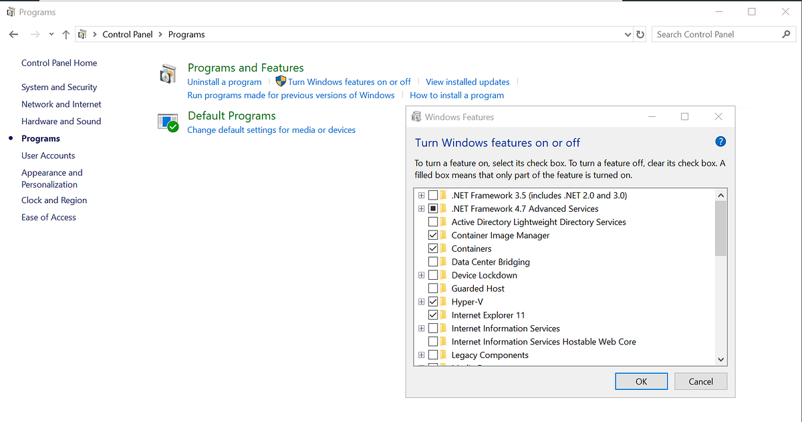Select System and Security in the sidebar
Viewport: 802px width, 422px height.
(59, 87)
